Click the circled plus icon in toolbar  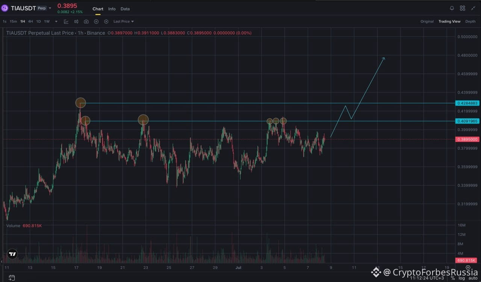click(x=96, y=21)
